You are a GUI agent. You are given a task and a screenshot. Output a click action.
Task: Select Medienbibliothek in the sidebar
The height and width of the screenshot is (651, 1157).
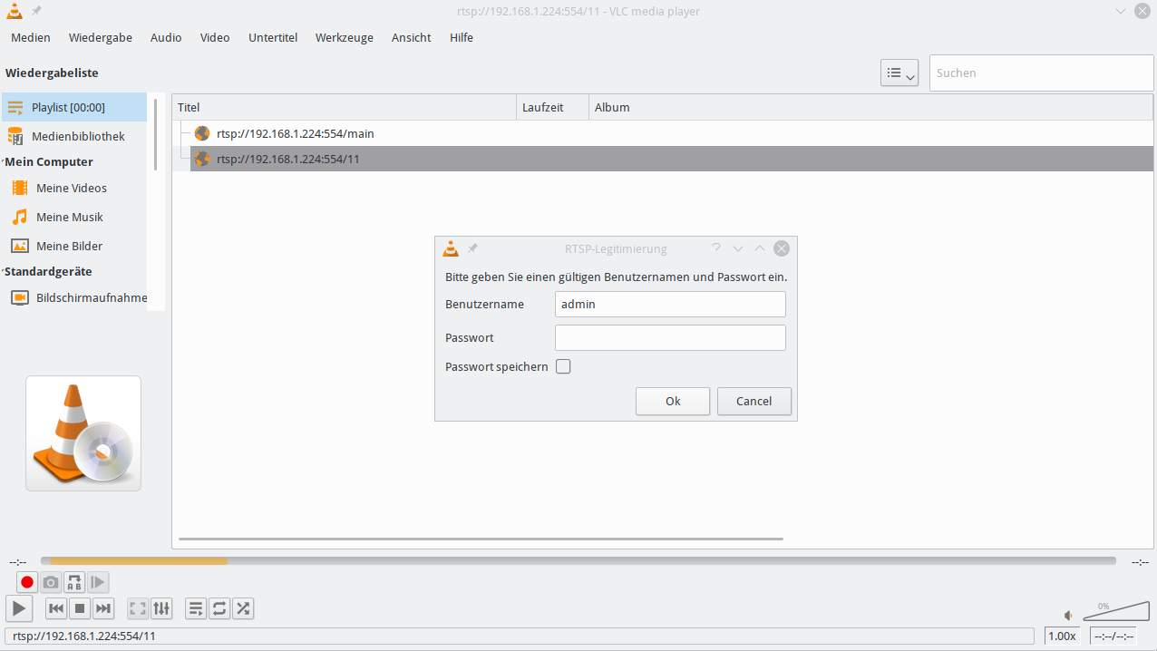78,136
